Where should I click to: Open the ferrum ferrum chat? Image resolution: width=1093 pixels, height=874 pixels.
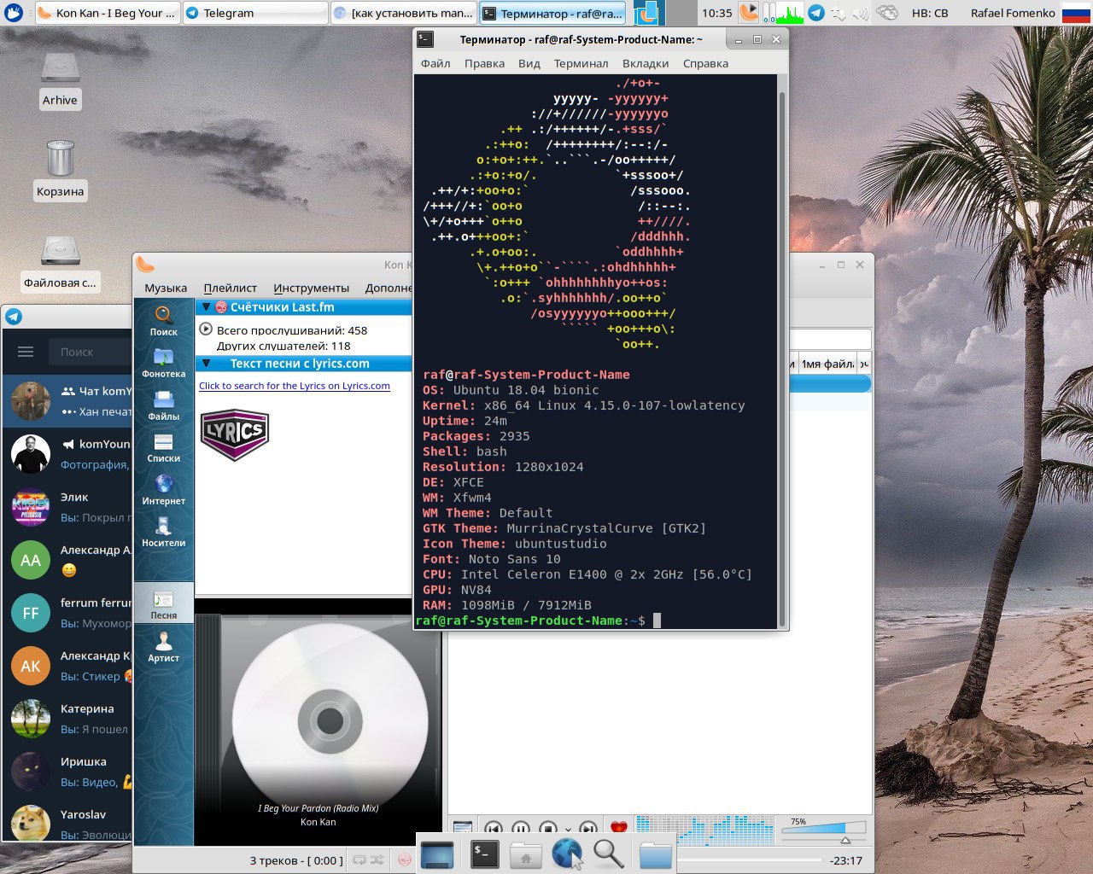67,613
